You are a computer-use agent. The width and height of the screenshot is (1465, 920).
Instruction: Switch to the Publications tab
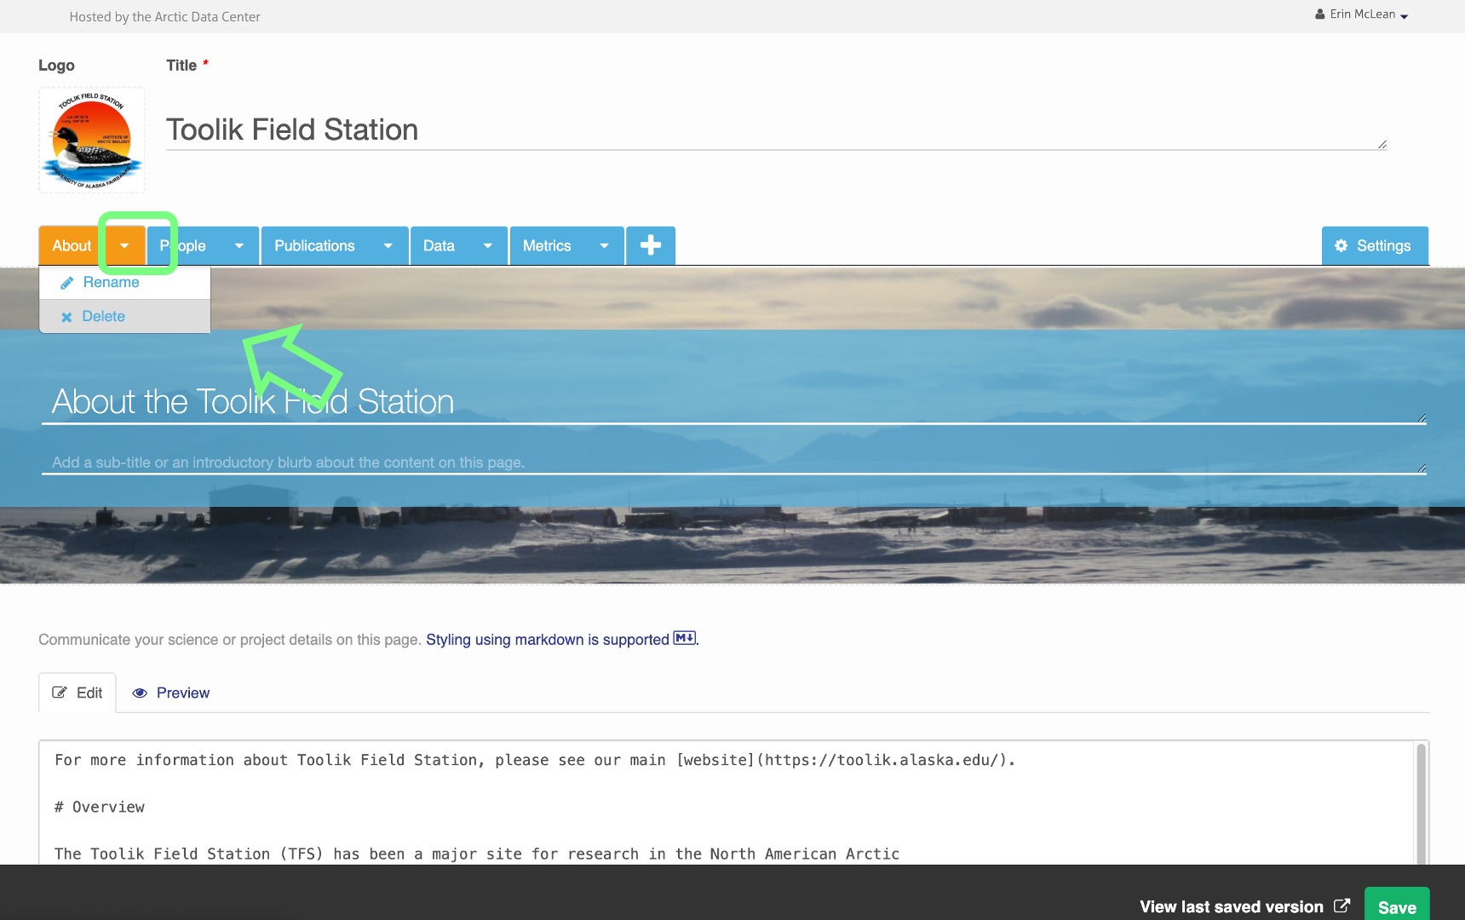click(314, 245)
